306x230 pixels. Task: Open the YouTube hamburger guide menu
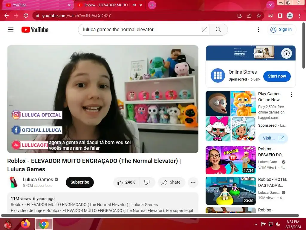coord(11,30)
